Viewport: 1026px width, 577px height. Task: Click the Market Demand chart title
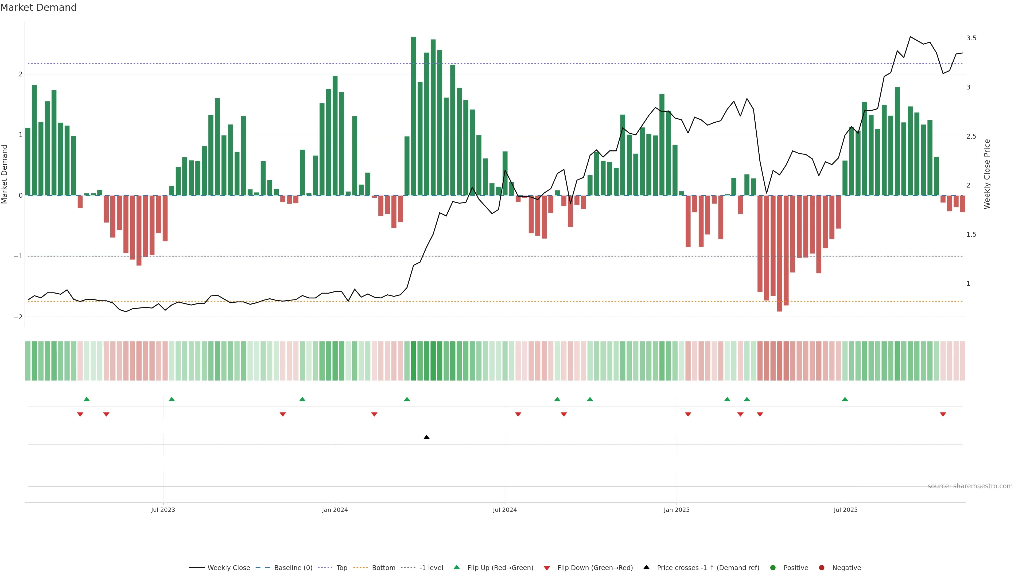coord(38,7)
